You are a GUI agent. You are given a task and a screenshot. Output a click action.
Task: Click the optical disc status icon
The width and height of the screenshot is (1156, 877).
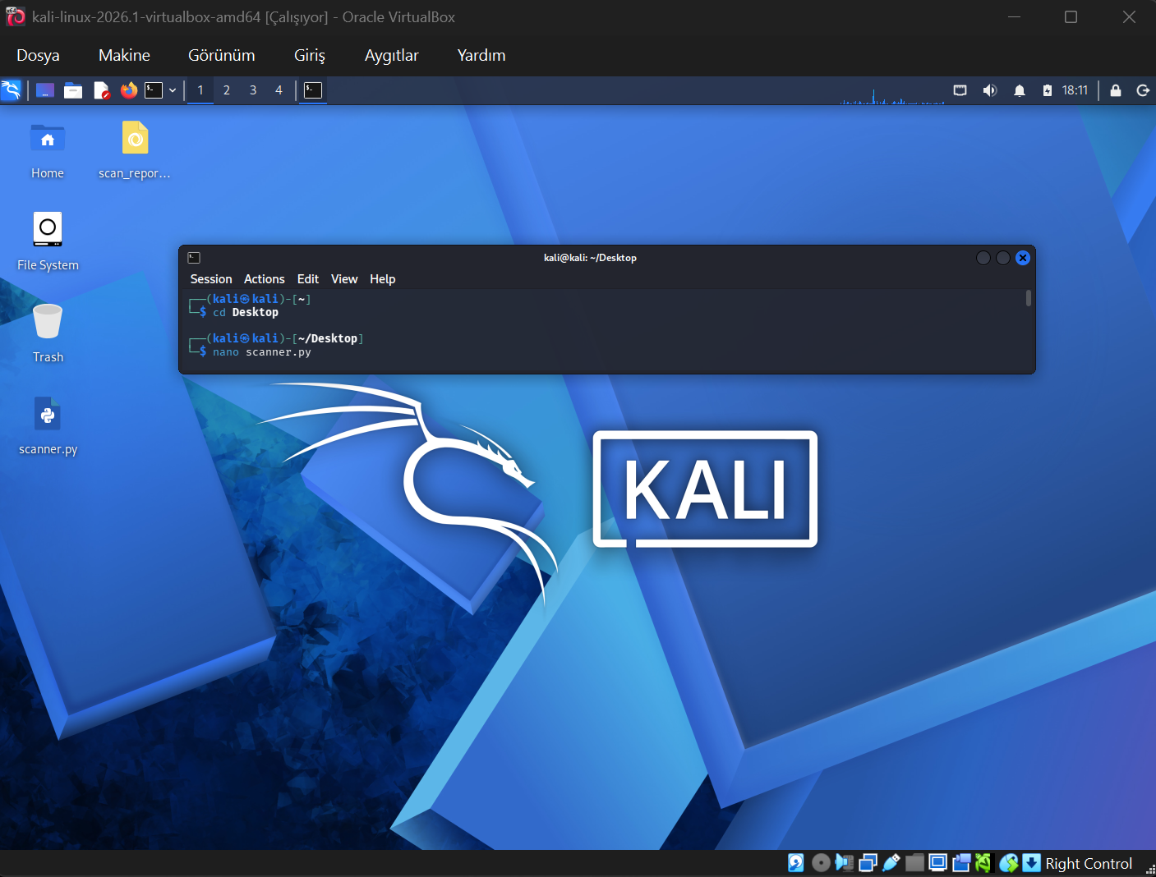pos(821,863)
